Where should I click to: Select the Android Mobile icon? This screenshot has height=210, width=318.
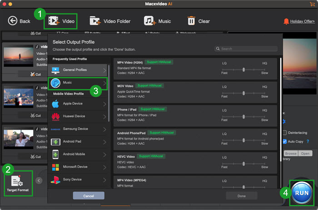point(55,154)
